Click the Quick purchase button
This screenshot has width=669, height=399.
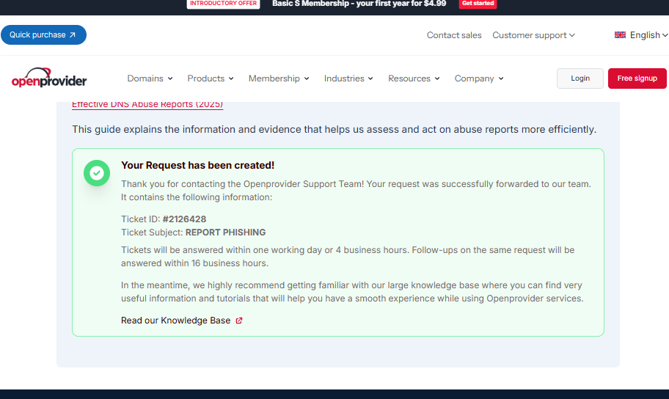tap(43, 35)
